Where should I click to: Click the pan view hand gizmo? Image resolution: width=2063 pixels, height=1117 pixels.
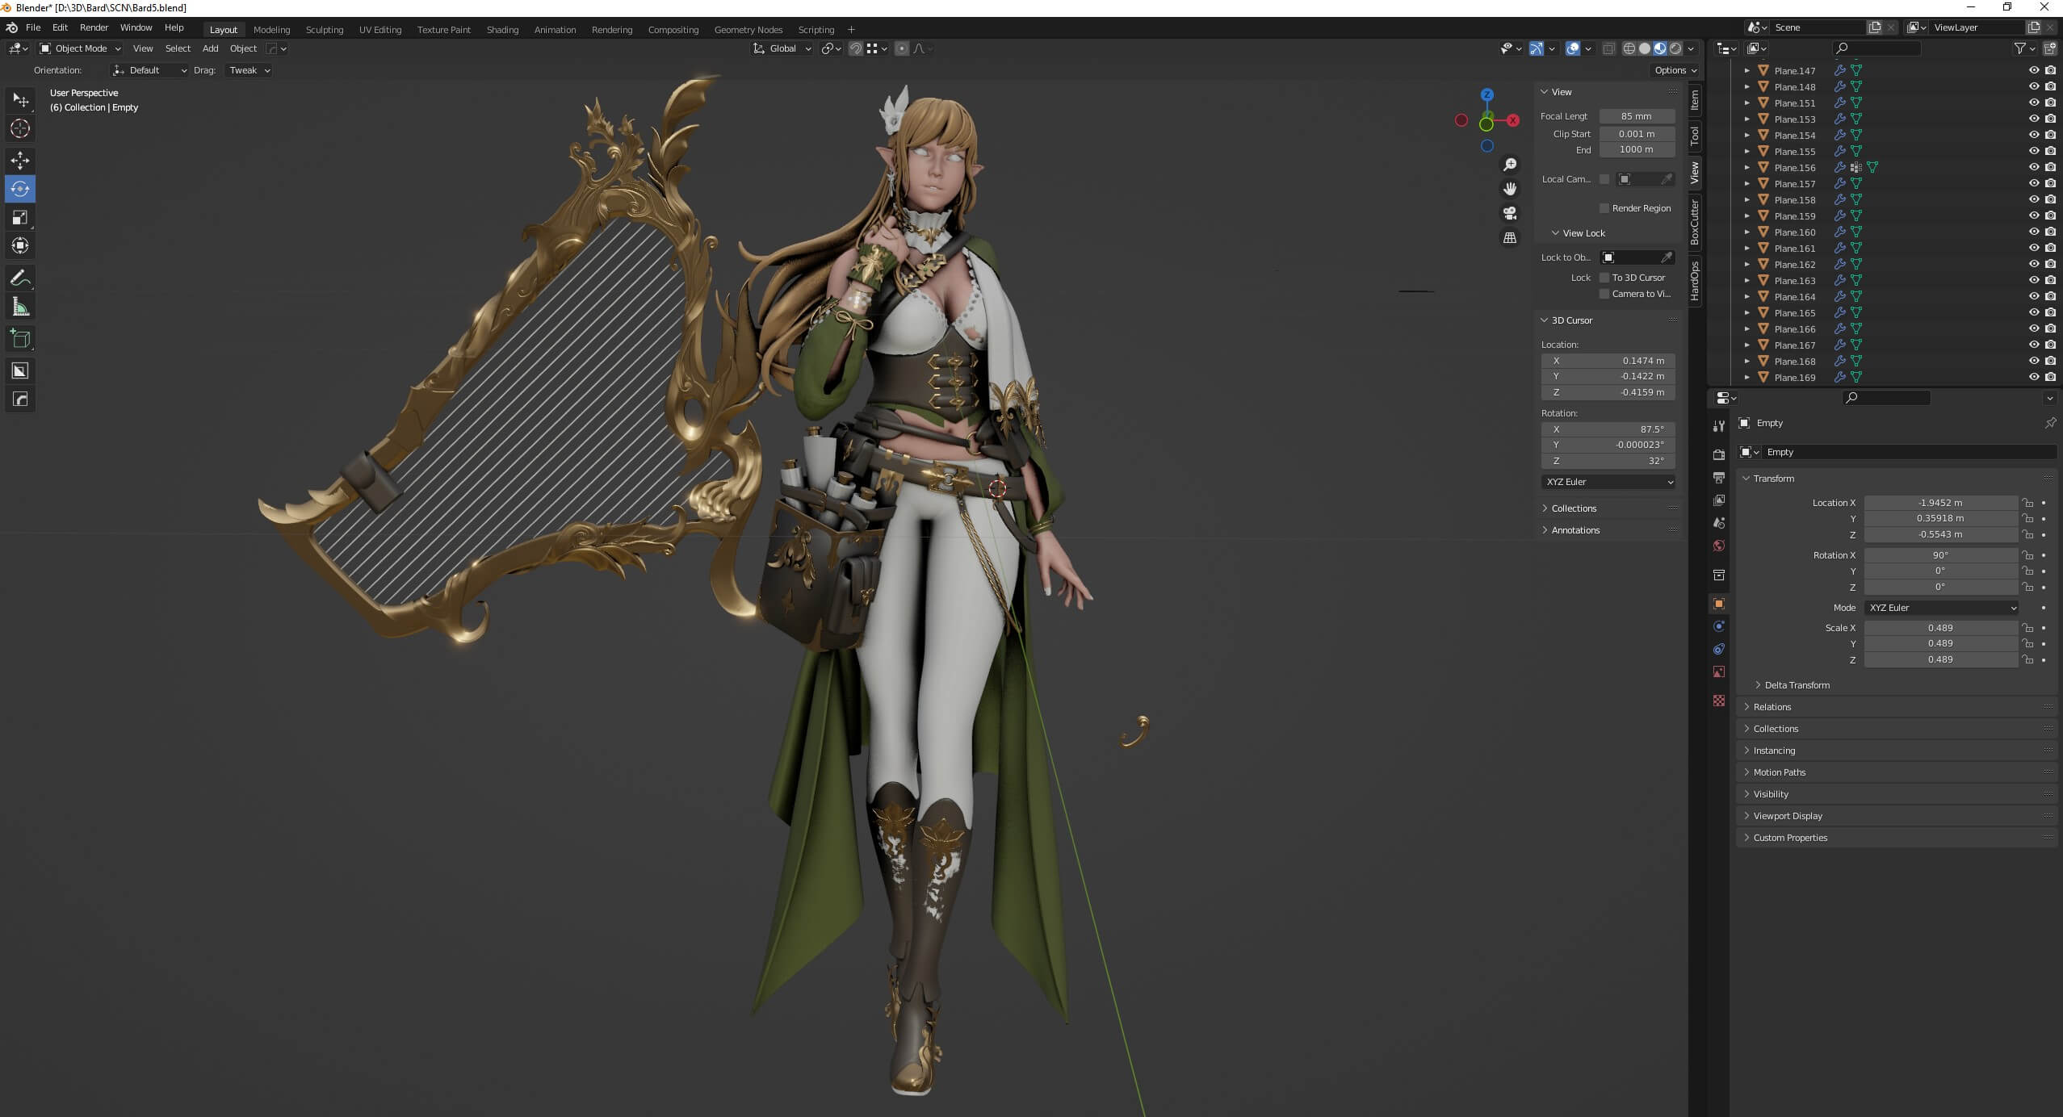1510,189
